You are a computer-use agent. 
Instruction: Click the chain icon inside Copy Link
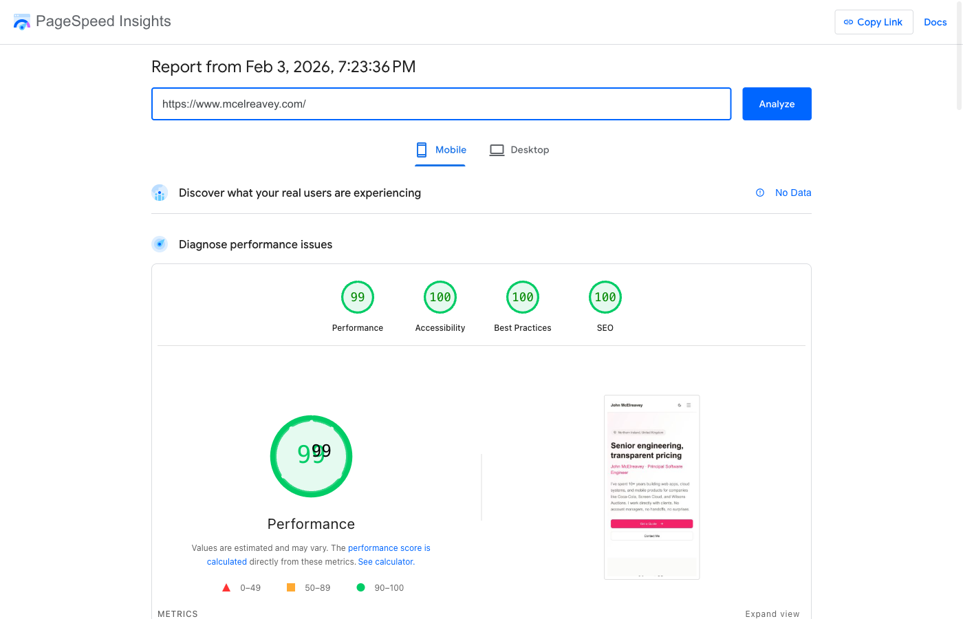pos(847,22)
